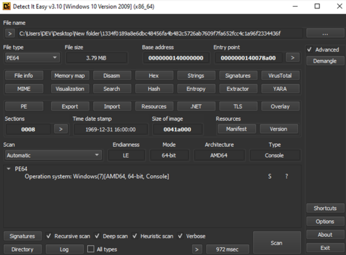
Task: Click the Sections count 0008 field
Action: pyautogui.click(x=28, y=129)
